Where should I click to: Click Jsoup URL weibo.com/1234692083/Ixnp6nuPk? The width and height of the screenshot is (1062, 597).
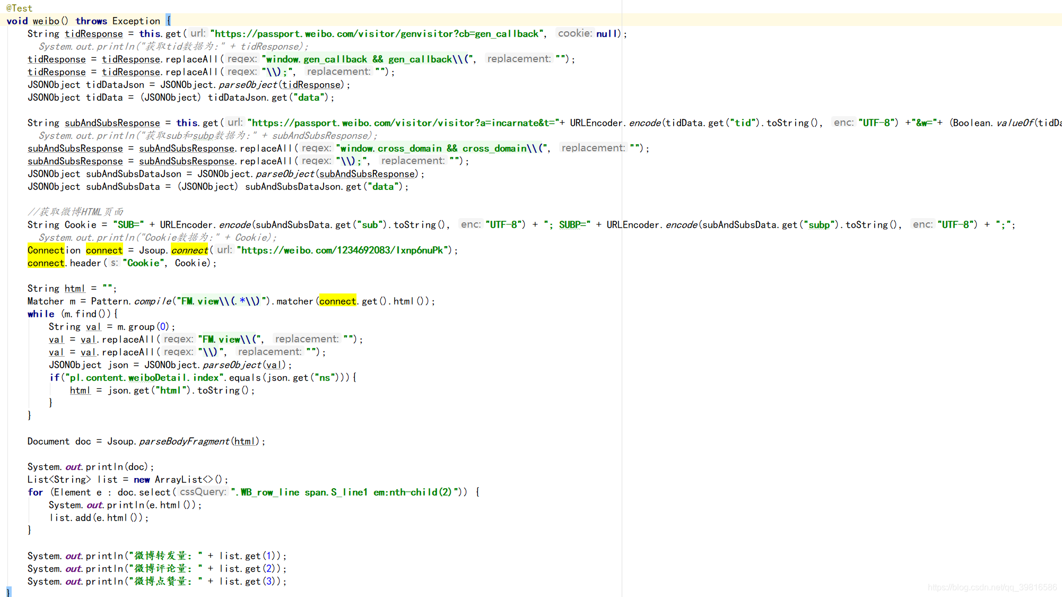click(344, 250)
